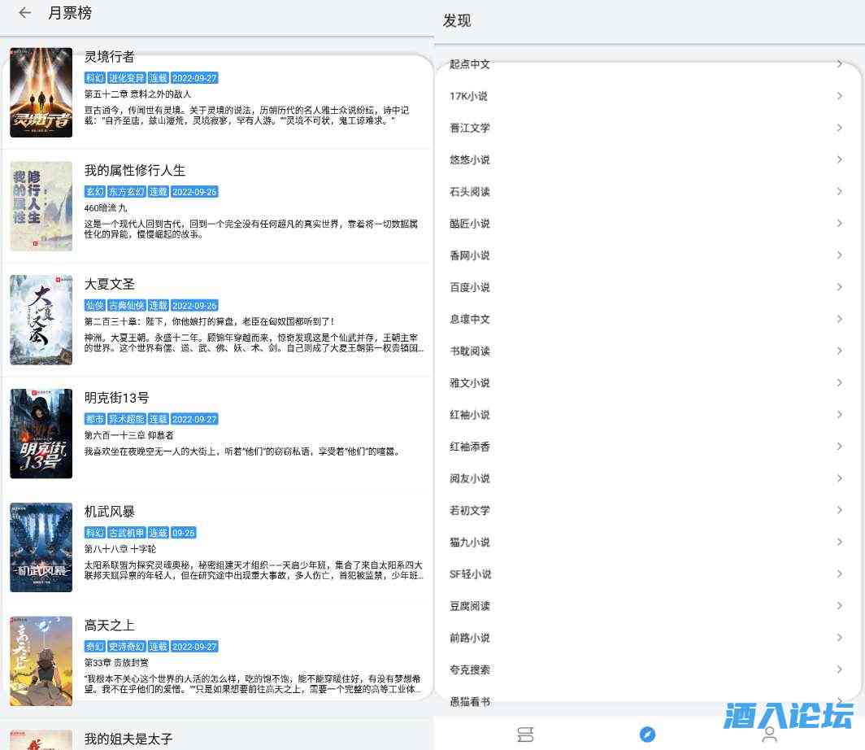
Task: Tap the 东方玄幻 tag on 我的属性修行人生
Action: point(126,191)
